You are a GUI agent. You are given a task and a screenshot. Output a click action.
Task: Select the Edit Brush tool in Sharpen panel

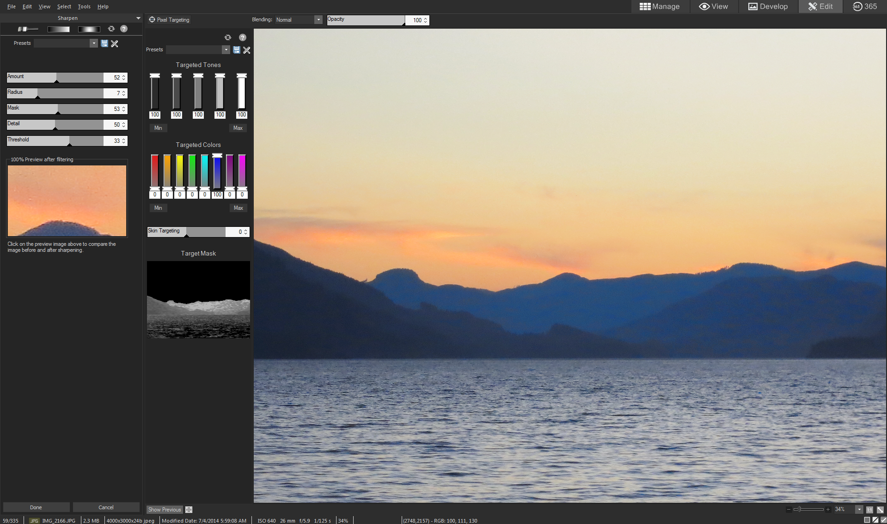28,29
